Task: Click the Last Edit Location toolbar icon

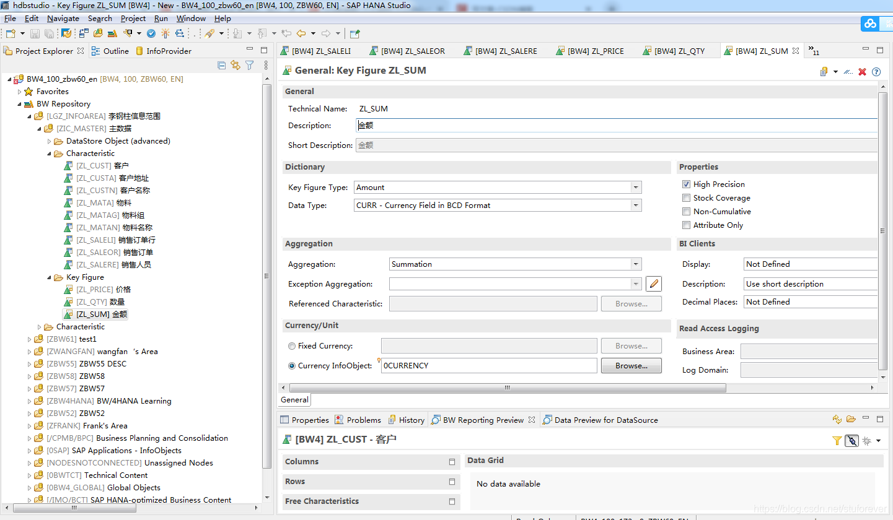Action: tap(286, 33)
